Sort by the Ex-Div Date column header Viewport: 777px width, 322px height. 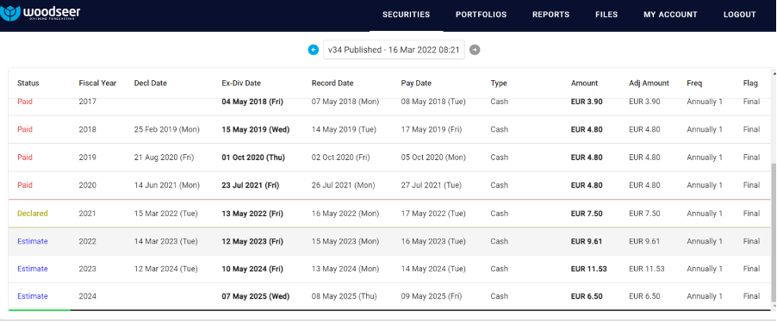click(x=241, y=84)
